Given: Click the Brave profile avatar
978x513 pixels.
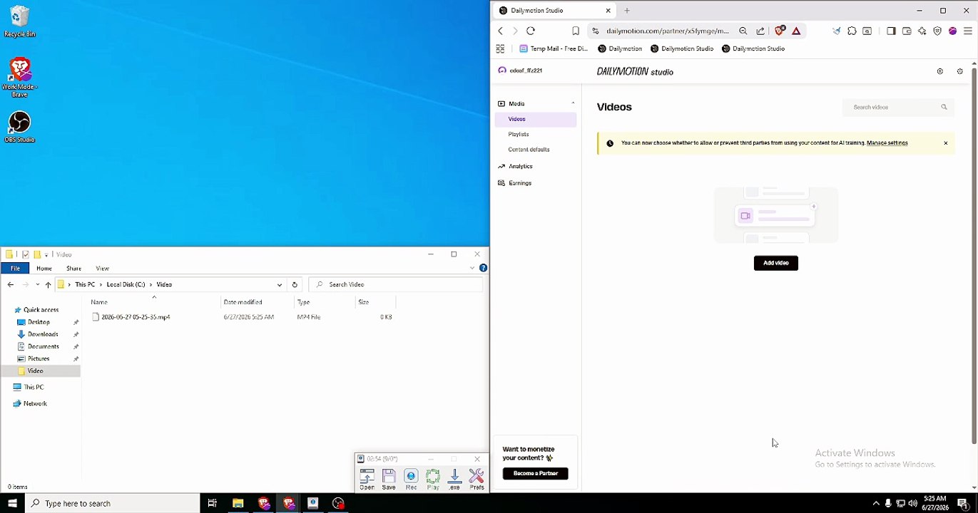Looking at the screenshot, I should coord(952,31).
